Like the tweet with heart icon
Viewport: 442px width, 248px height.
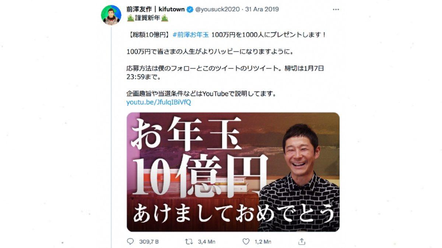(246, 241)
